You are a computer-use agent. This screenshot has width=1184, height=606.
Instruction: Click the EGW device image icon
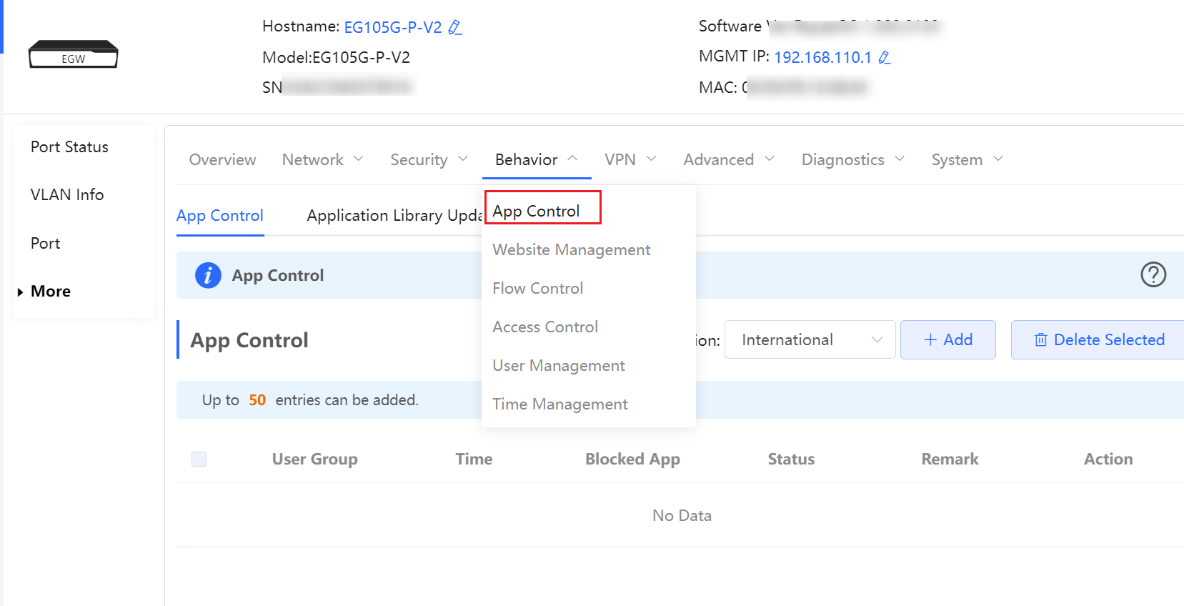click(73, 55)
